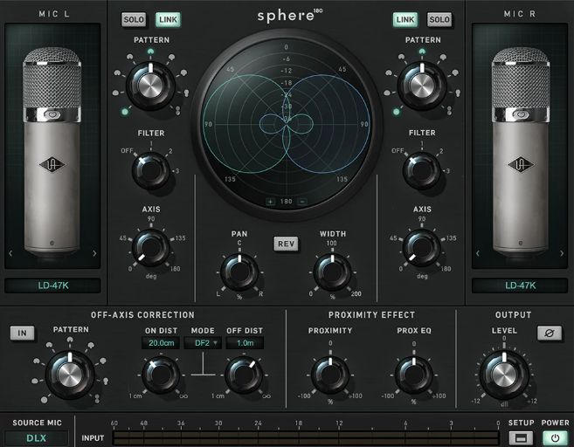Open the MIC R LD-47K model selector
This screenshot has width=574, height=447.
(520, 285)
